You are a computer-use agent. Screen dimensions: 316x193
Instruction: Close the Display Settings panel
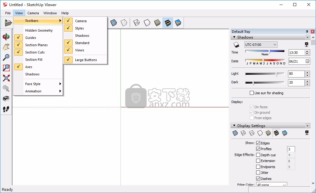tap(307, 126)
